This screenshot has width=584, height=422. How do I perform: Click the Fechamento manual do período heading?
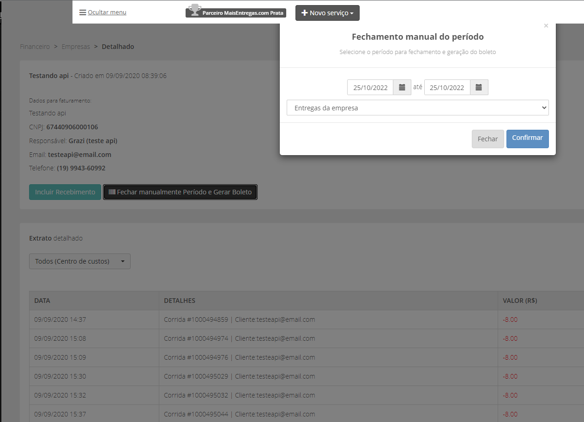418,37
